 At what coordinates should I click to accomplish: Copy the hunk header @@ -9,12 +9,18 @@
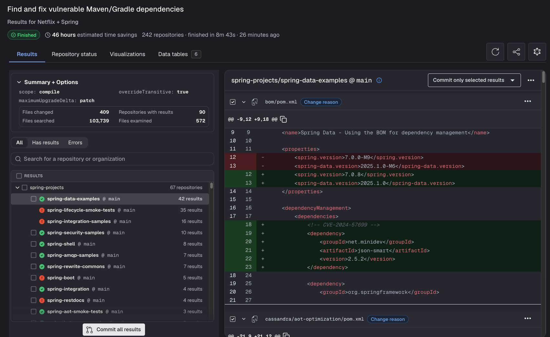[284, 119]
